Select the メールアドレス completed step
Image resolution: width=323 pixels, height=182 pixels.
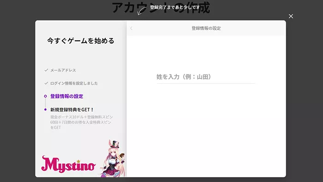click(63, 70)
